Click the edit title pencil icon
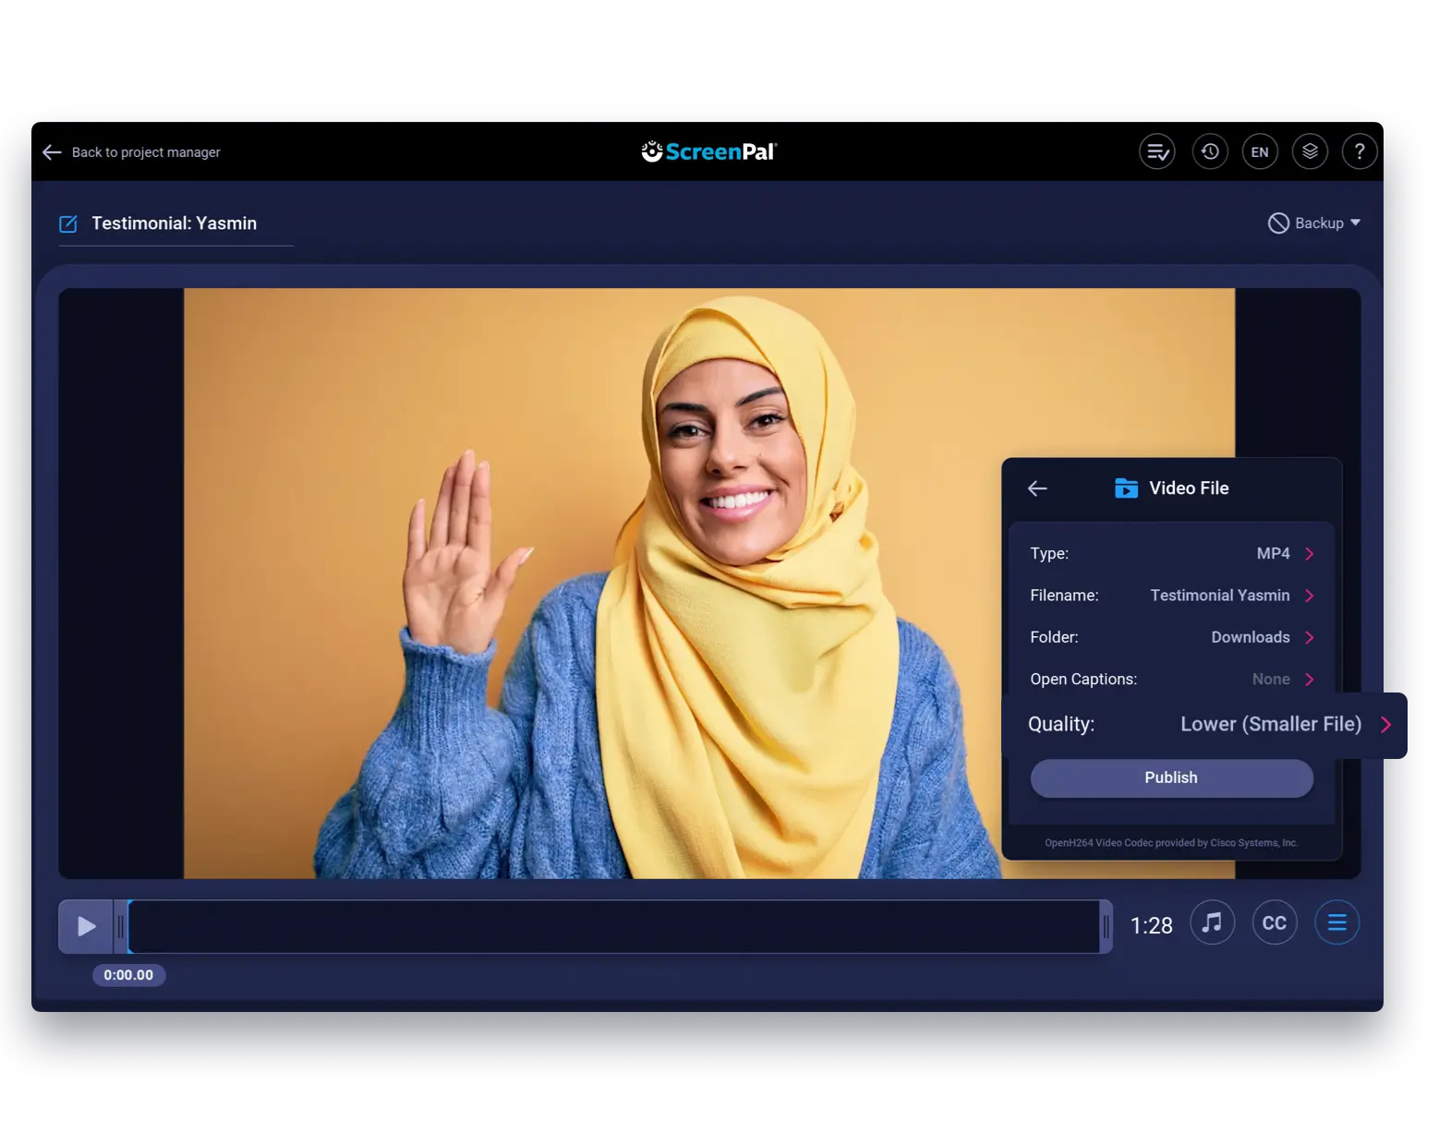1439x1132 pixels. point(68,223)
